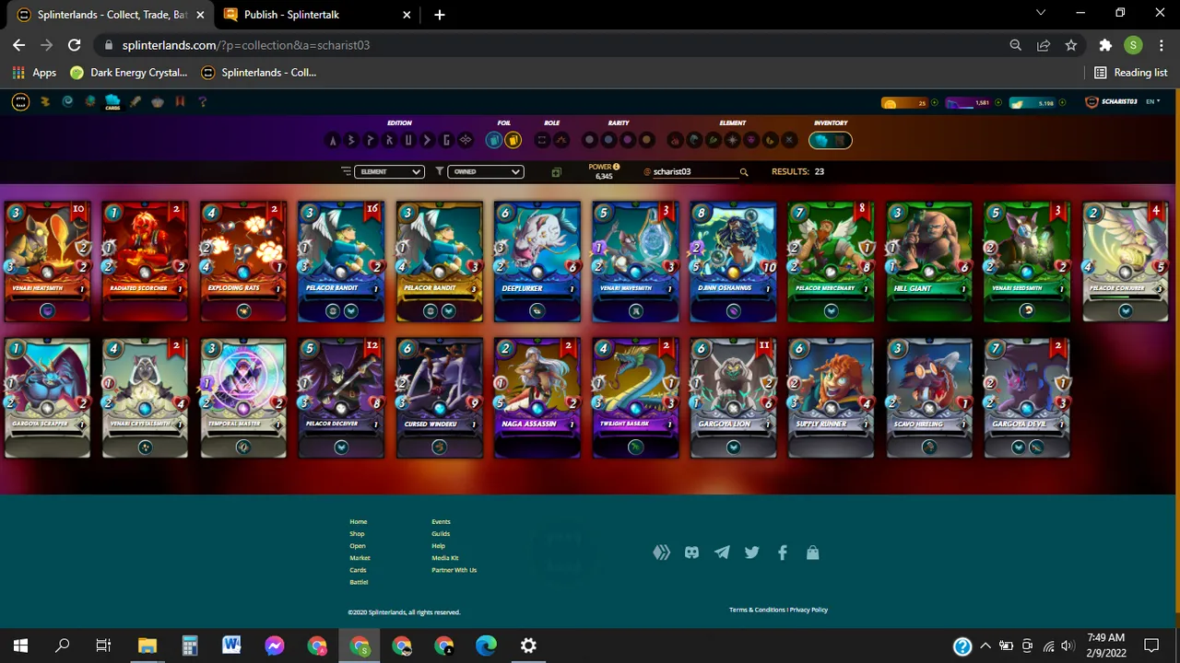The image size is (1180, 663).
Task: Open the Twitter icon in the footer
Action: [x=752, y=552]
